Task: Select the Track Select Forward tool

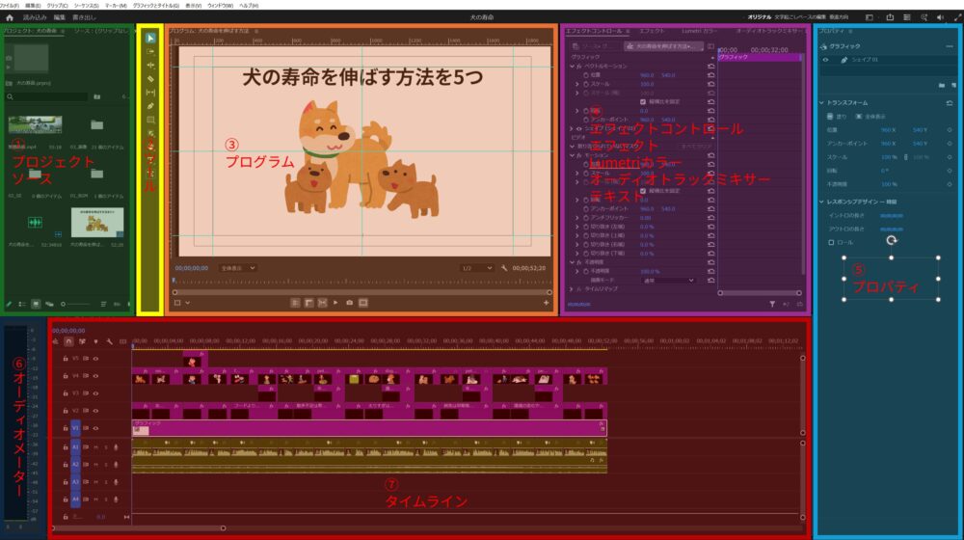Action: click(150, 52)
